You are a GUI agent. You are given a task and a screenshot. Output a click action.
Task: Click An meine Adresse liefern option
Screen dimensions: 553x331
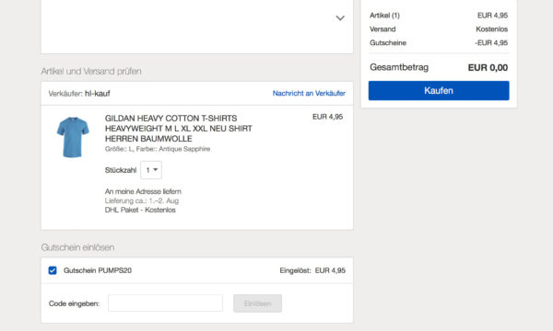143,191
